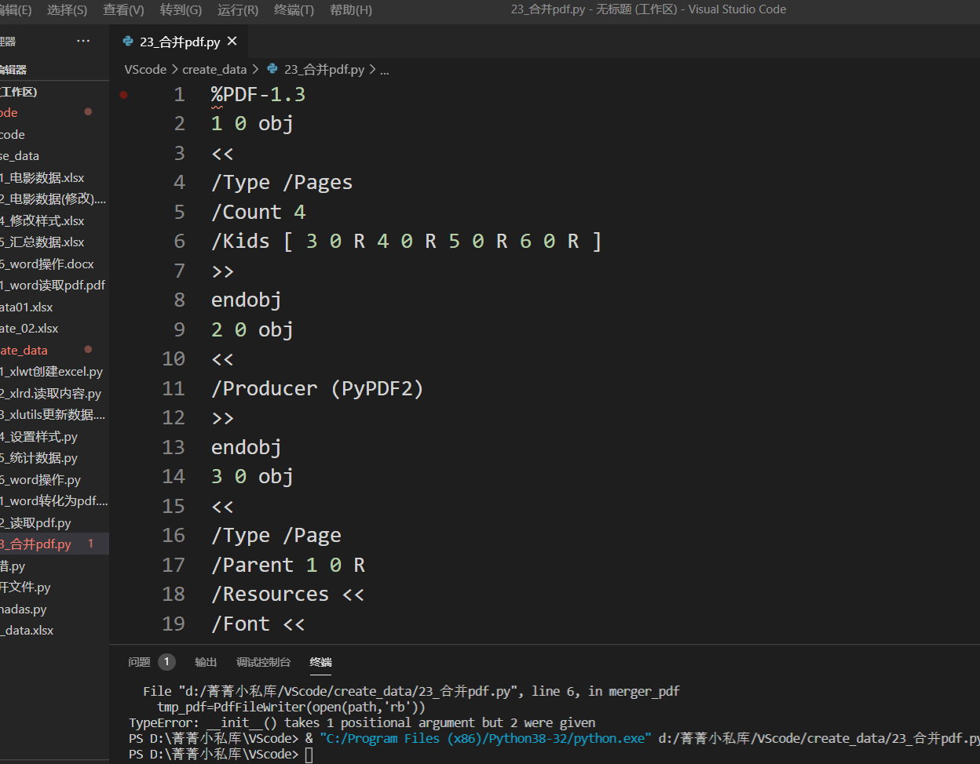Screen dimensions: 980x764
Task: Click the 23_合并pdf.py breadcrumb segment
Action: (x=324, y=69)
